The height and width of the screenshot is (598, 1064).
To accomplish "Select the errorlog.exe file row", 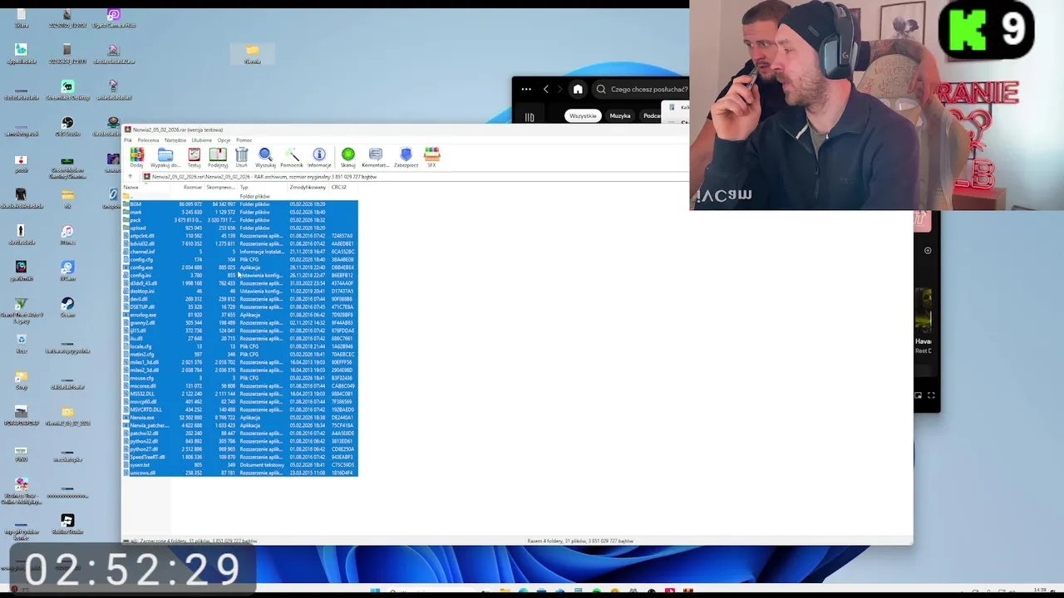I will [x=240, y=315].
